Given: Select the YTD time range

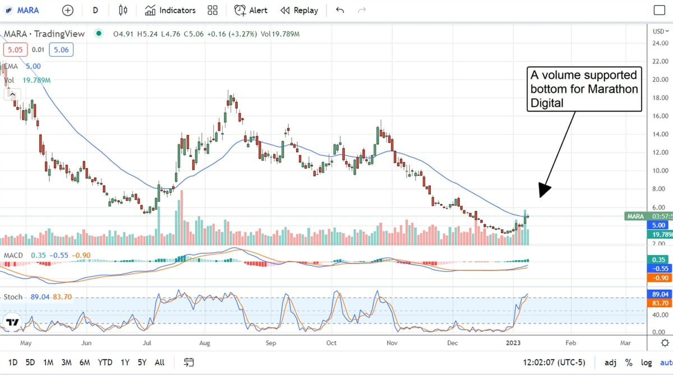Looking at the screenshot, I should (105, 362).
